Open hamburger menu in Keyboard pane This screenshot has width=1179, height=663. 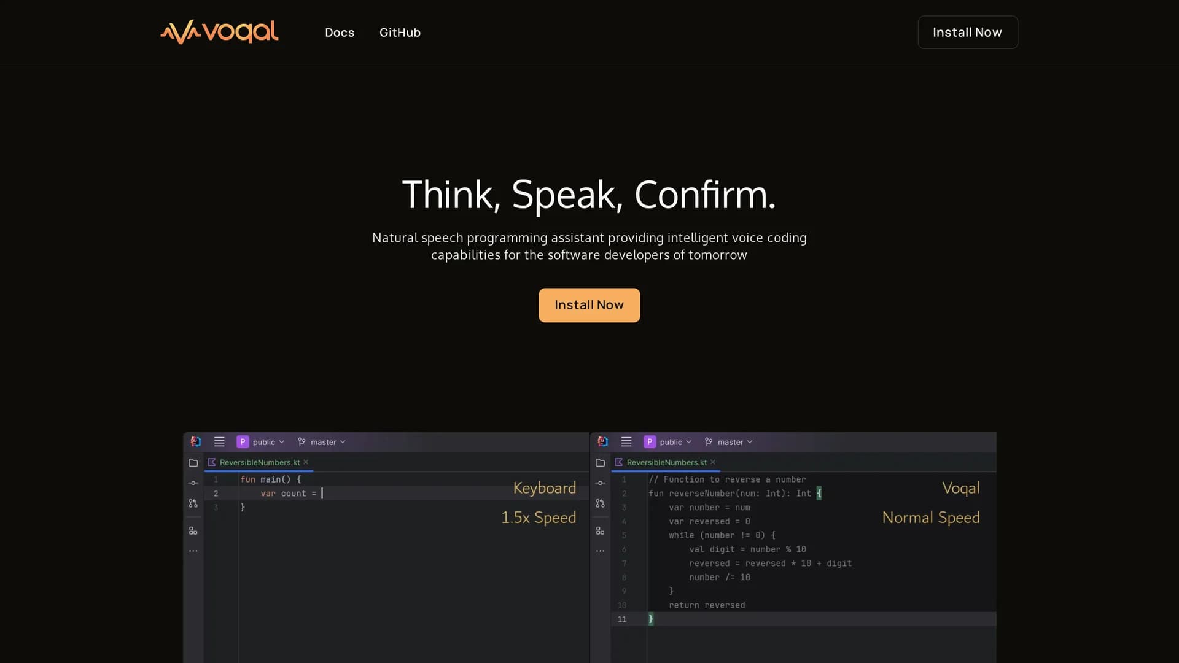(219, 441)
